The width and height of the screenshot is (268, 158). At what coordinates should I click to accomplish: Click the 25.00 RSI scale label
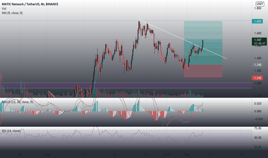[x=258, y=147]
